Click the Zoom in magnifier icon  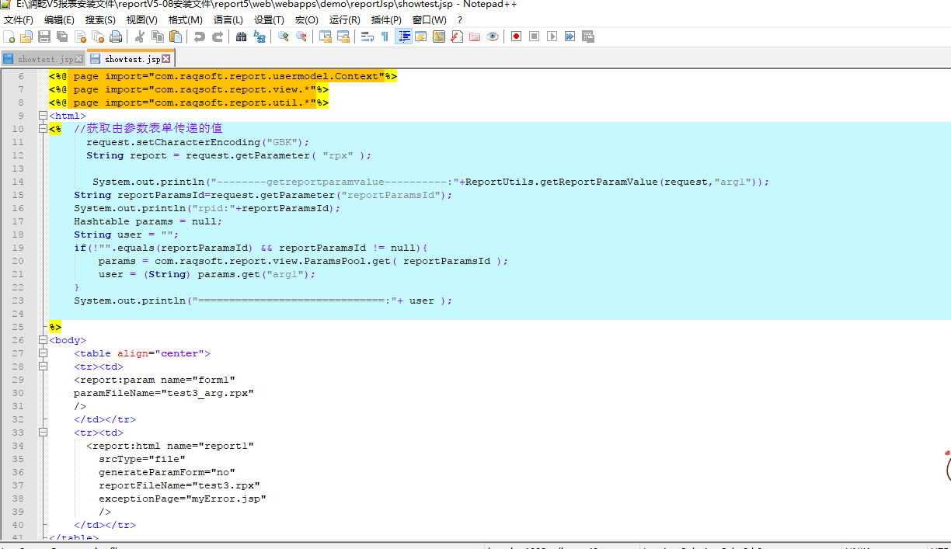(284, 36)
